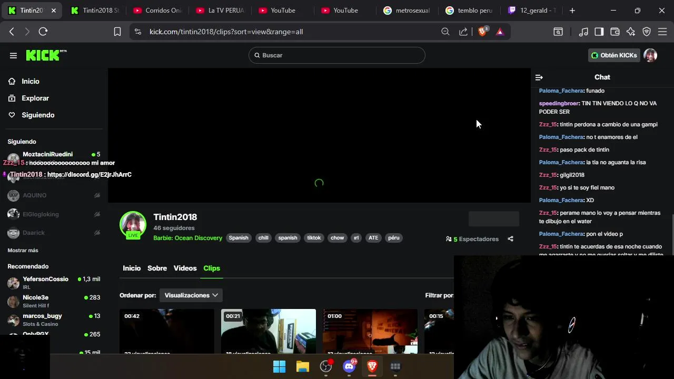Select the ATE tag
Screen dimensions: 674x379
(x=373, y=238)
